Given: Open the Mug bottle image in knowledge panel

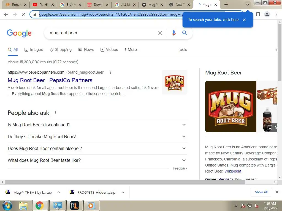Looking at the screenshot, I should tap(267, 119).
